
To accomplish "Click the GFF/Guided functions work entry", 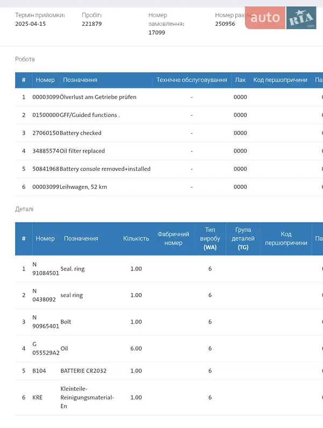I will click(89, 115).
